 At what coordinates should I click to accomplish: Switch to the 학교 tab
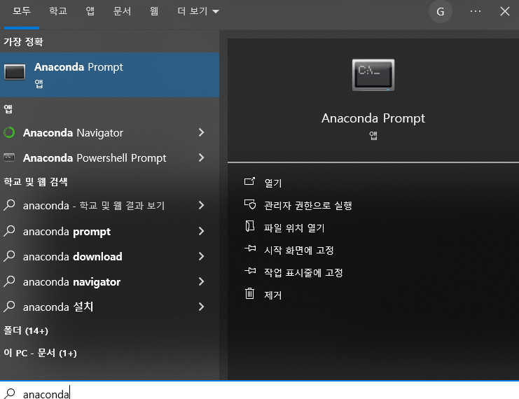[x=58, y=11]
